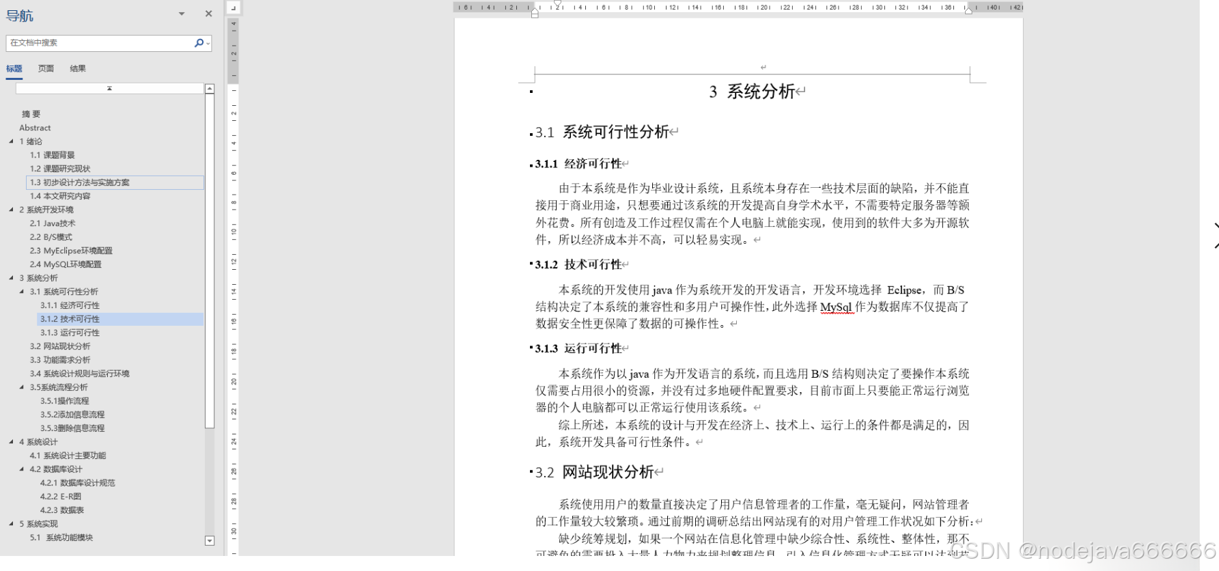Collapse the 3.5系统流程分析 heading

pos(22,387)
